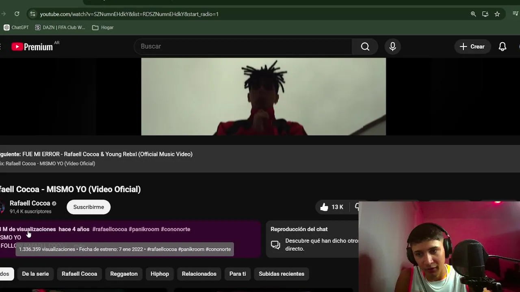
Task: Open the Rafaell Cocoa channel name
Action: pos(30,203)
